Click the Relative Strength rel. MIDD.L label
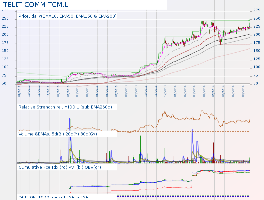 coord(65,107)
